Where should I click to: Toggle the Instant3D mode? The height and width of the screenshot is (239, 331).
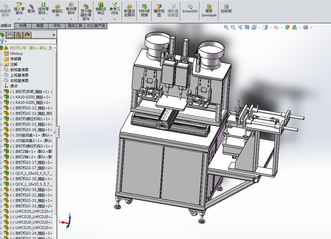tap(190, 8)
